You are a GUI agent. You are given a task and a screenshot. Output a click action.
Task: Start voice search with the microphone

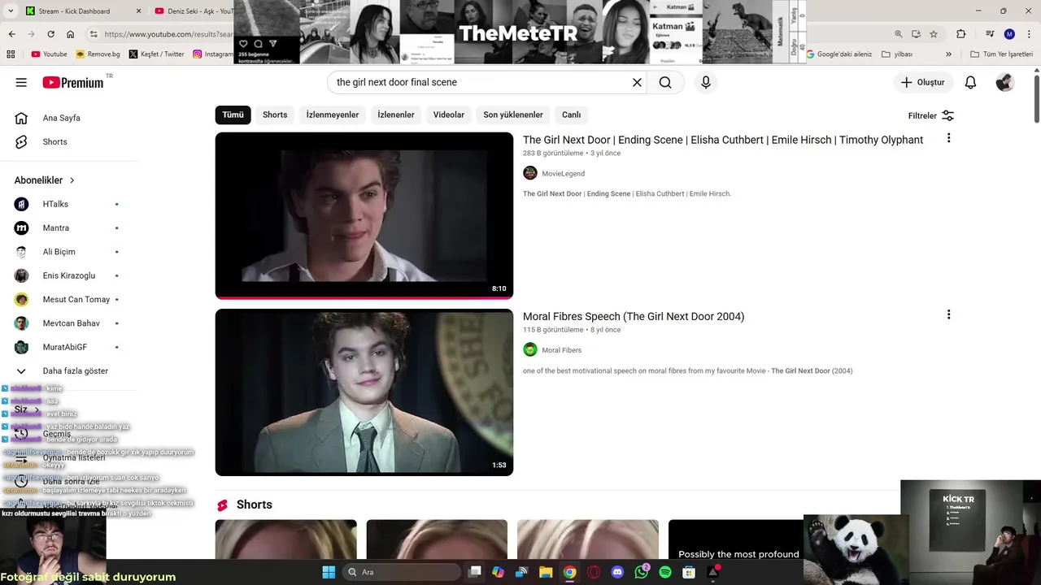click(706, 82)
